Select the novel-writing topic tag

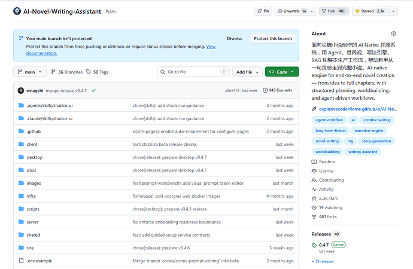pos(327,141)
